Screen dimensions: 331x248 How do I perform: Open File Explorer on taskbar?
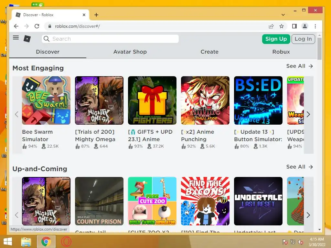(x=26, y=242)
